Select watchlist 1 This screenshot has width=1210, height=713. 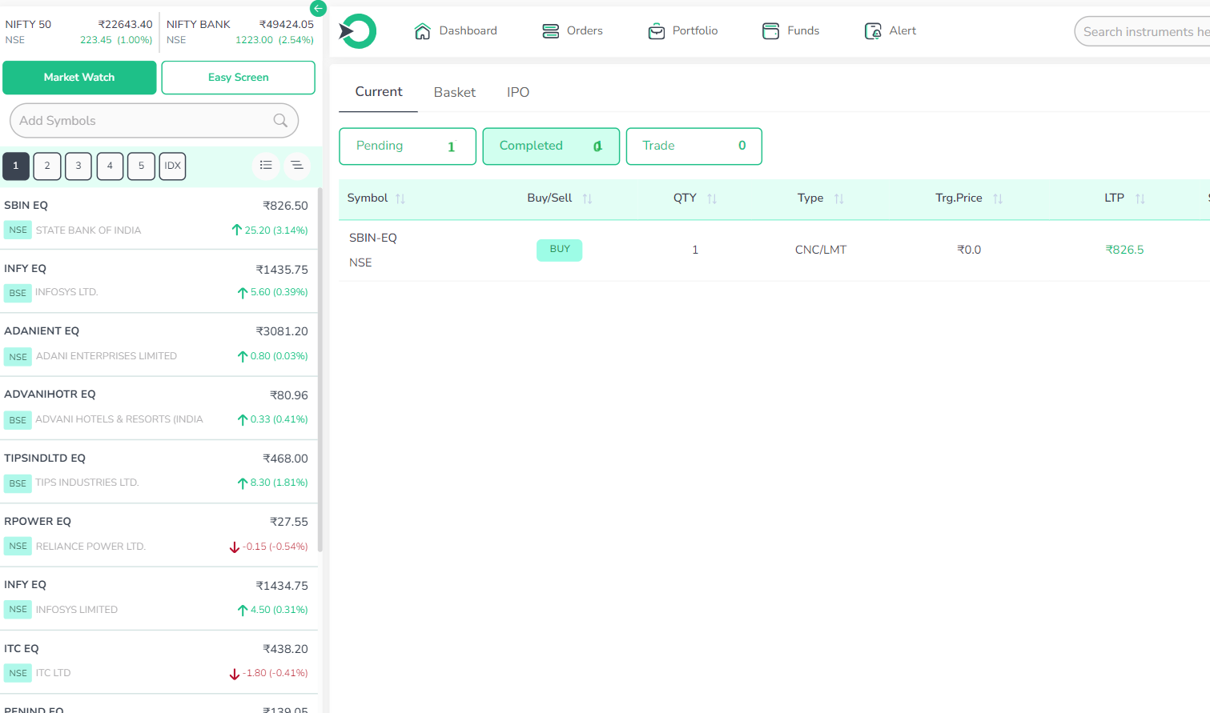coord(16,166)
